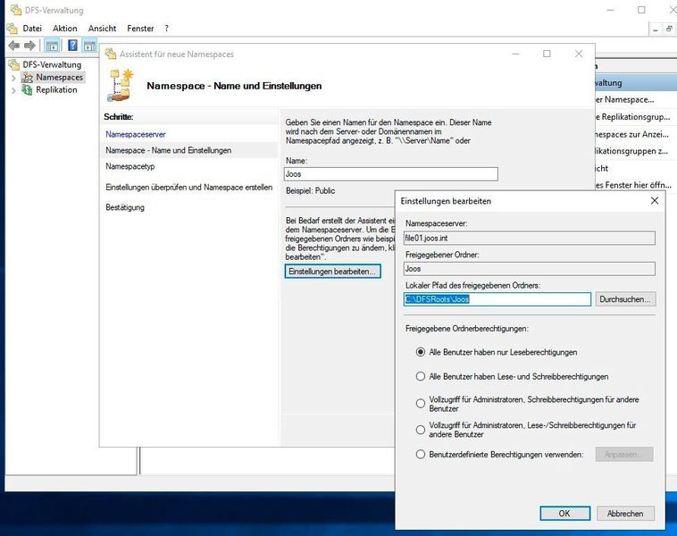Image resolution: width=677 pixels, height=536 pixels.
Task: Click the Namespaces tree icon
Action: pos(27,78)
